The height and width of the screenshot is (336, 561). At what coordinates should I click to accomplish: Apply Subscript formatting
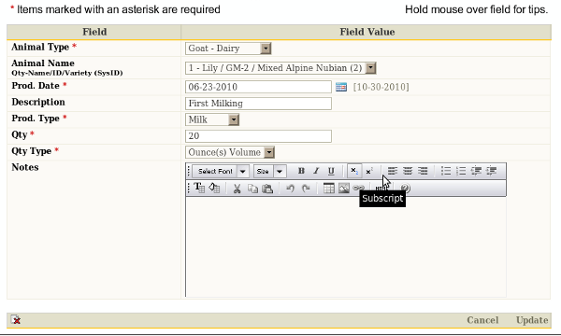(353, 171)
